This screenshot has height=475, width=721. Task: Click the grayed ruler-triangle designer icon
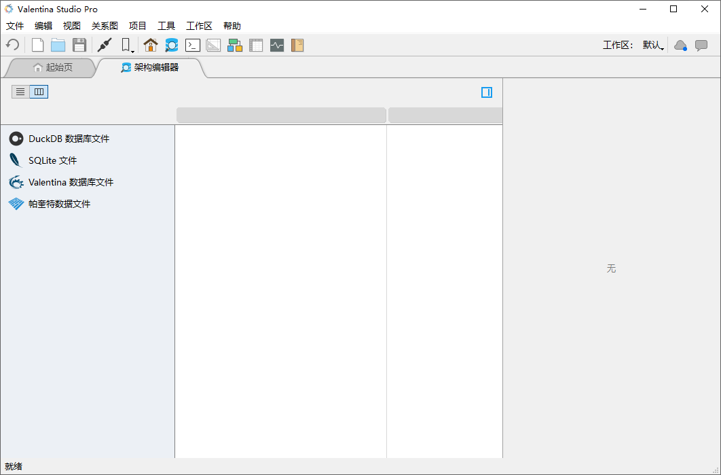[x=213, y=45]
